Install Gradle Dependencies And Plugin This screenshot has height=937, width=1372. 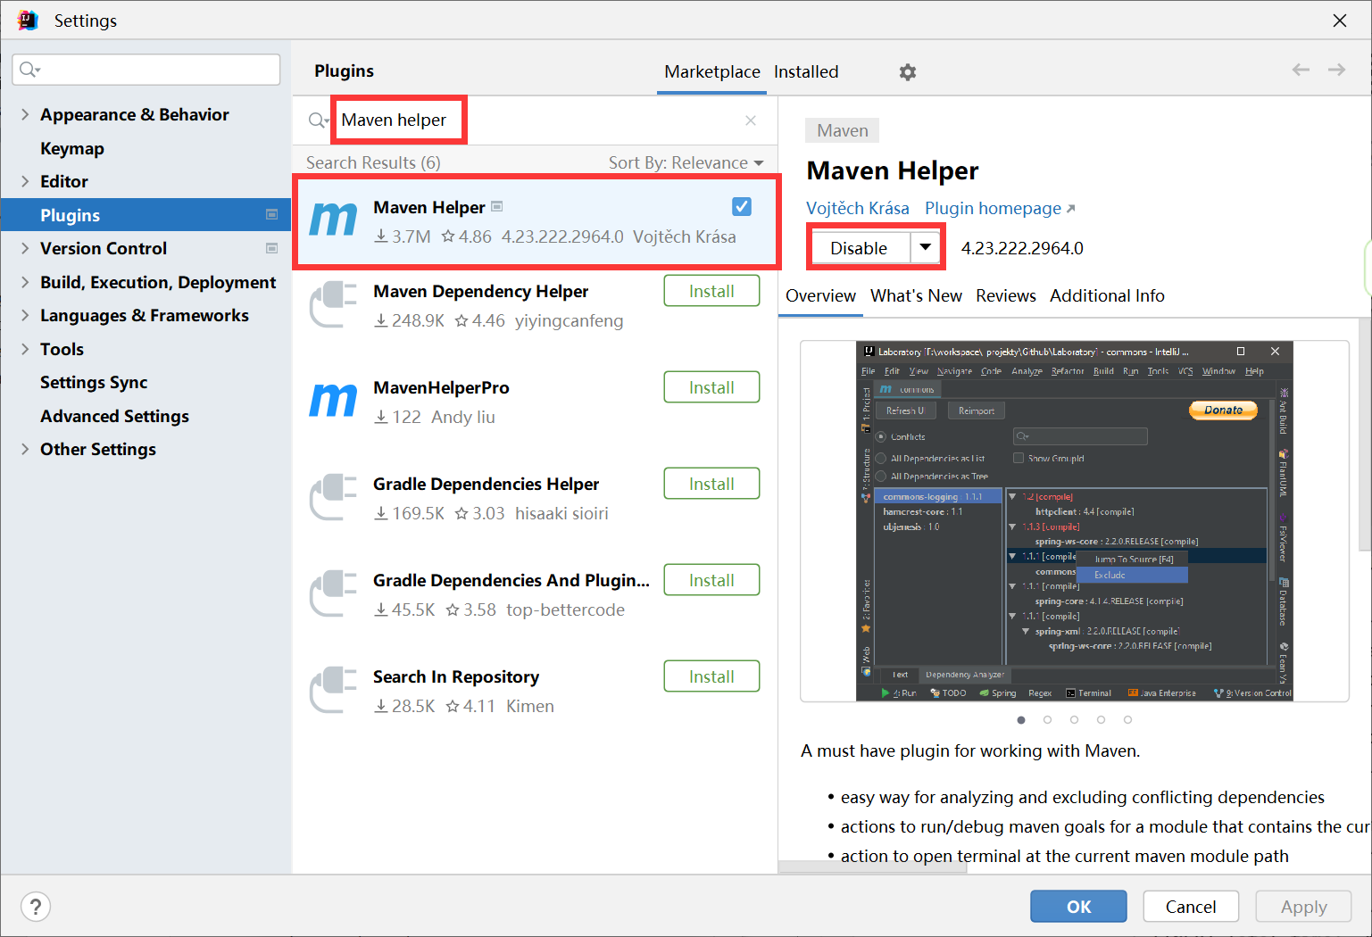tap(711, 580)
